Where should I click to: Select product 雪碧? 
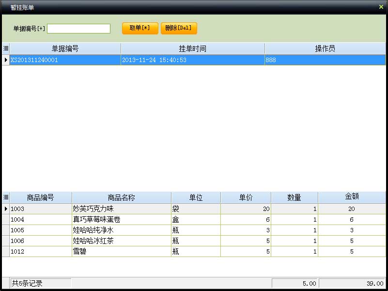[x=121, y=251]
